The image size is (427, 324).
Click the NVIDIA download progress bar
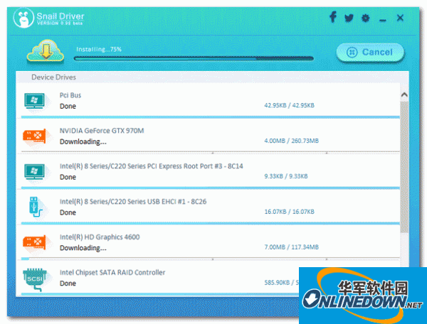coord(210,151)
